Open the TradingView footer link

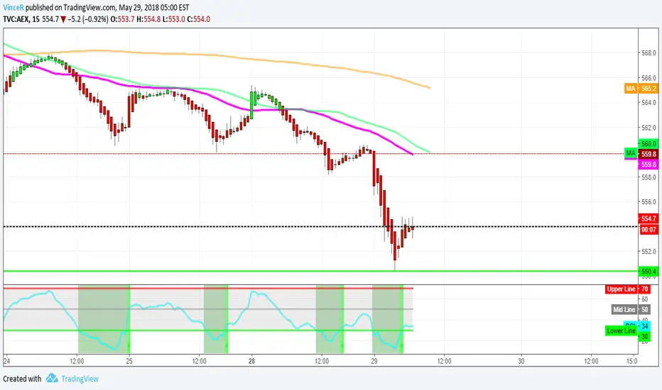pos(80,379)
